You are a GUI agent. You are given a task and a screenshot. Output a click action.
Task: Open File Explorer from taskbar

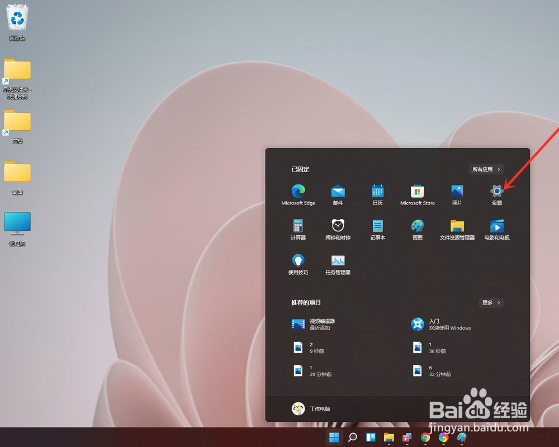pyautogui.click(x=389, y=437)
